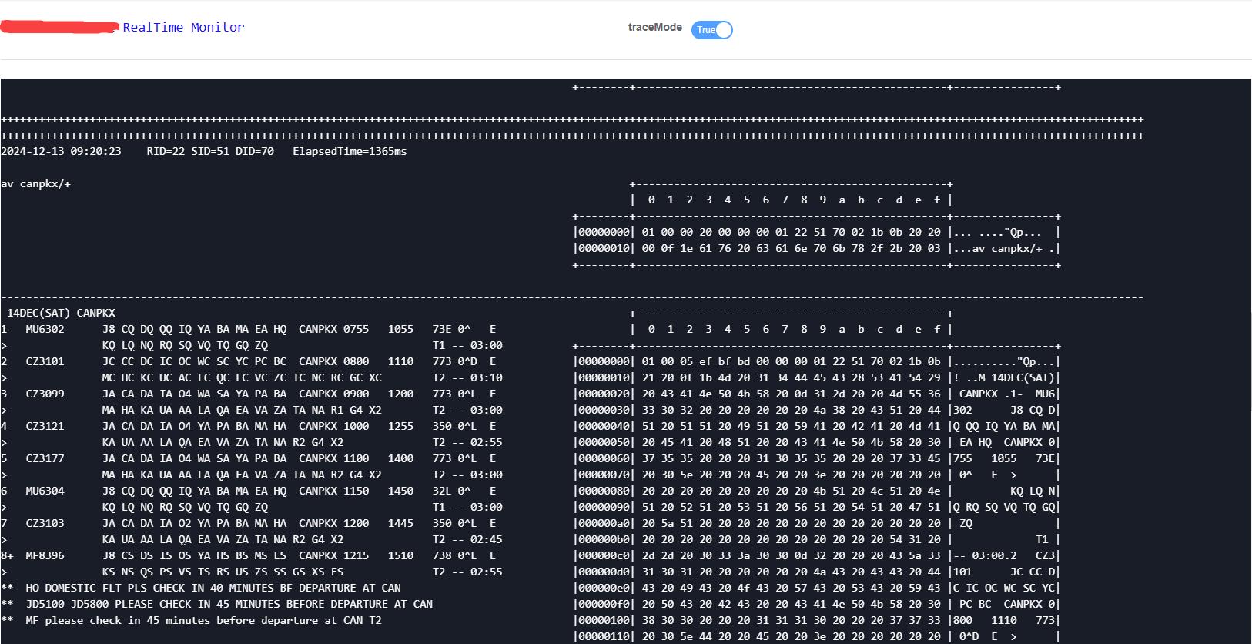The width and height of the screenshot is (1252, 644).
Task: Click the 'av canpkx/+' command line
Action: (36, 184)
